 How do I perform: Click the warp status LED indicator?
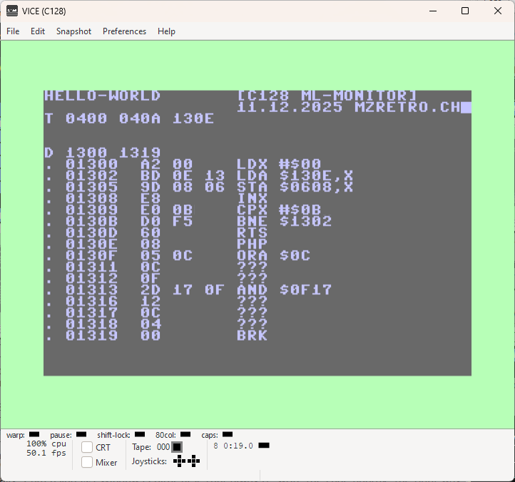pos(34,434)
